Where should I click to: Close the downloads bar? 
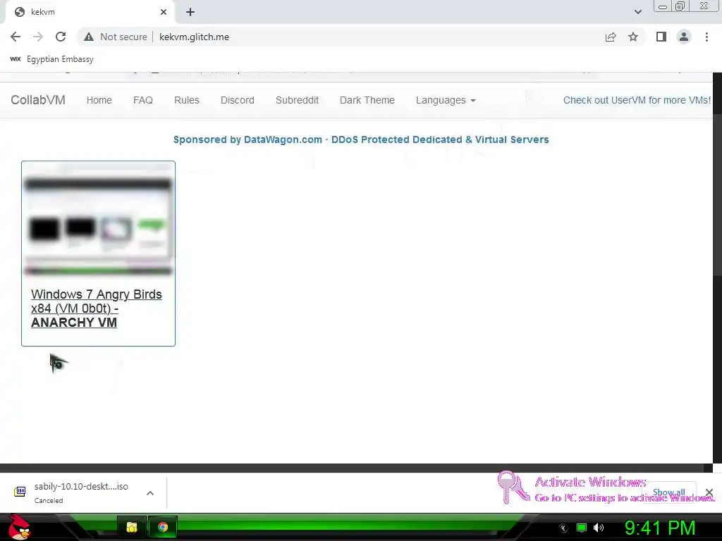click(x=709, y=492)
